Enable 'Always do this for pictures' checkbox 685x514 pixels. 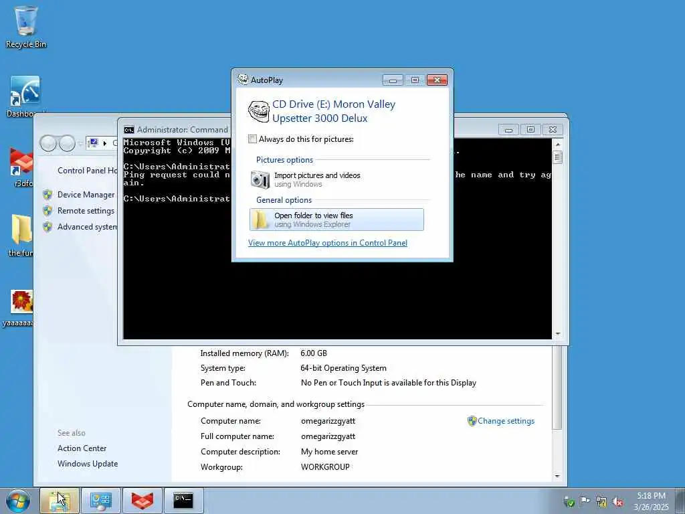252,139
